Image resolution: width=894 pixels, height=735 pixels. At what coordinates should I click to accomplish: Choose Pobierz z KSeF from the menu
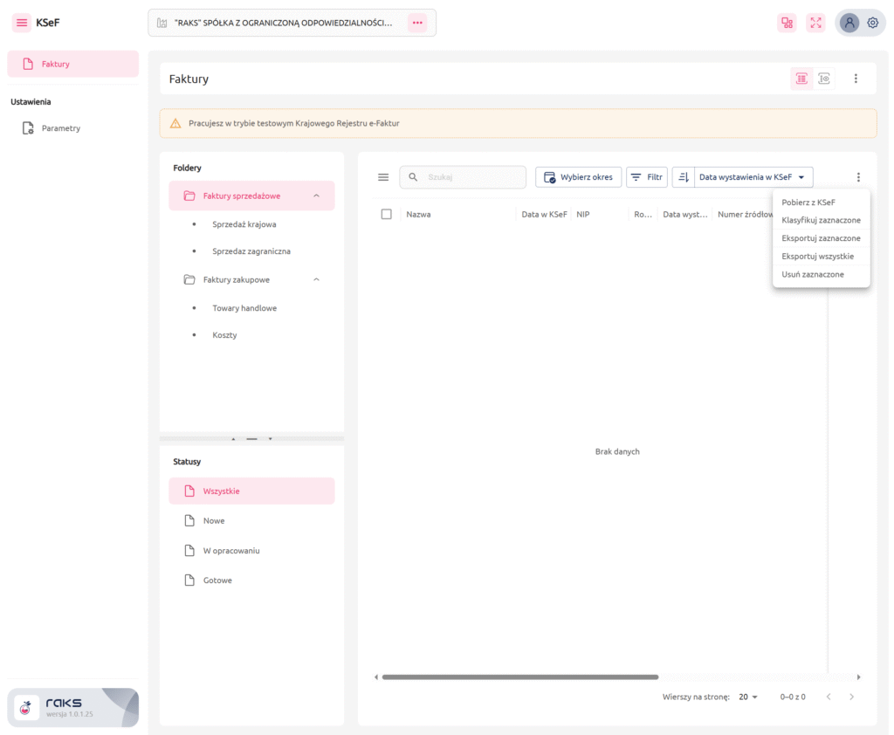coord(808,203)
